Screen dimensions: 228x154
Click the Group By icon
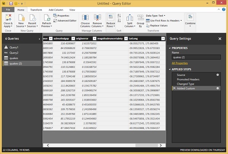tap(141, 18)
